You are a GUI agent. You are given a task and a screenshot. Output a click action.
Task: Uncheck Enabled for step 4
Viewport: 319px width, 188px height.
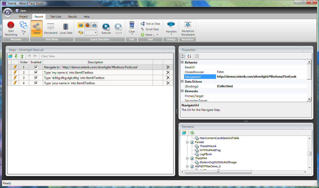coord(36,83)
